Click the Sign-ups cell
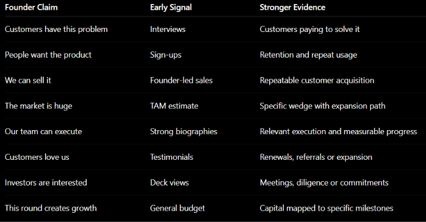Screen dimensions: 426x222 point(166,55)
